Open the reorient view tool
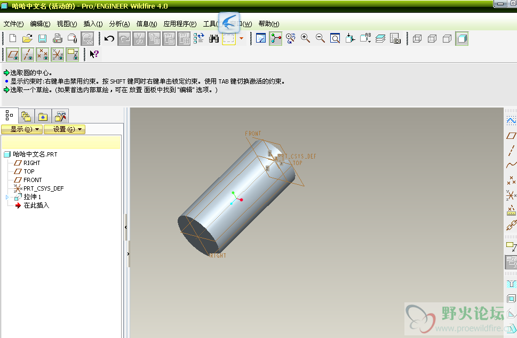 click(x=350, y=38)
